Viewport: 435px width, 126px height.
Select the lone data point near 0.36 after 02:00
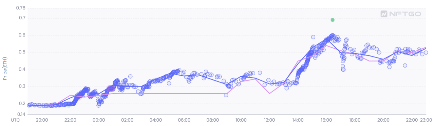[130, 76]
